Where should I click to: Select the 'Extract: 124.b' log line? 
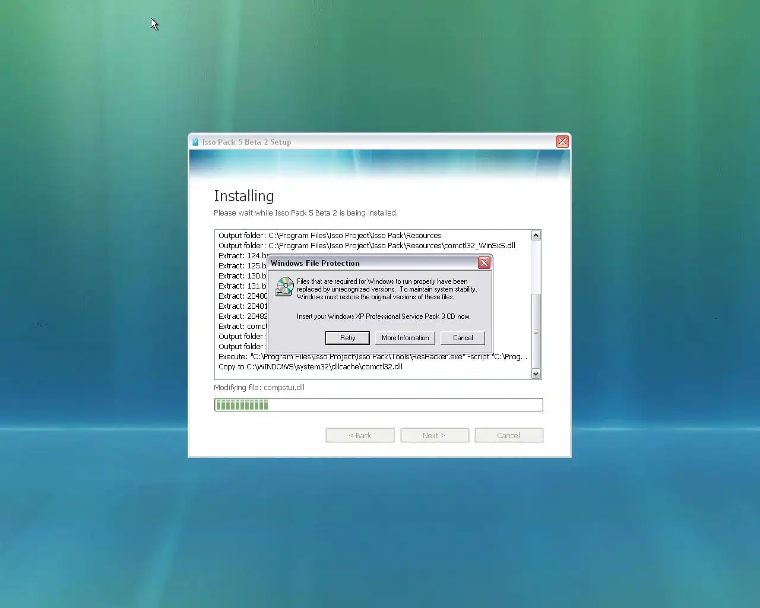[243, 256]
